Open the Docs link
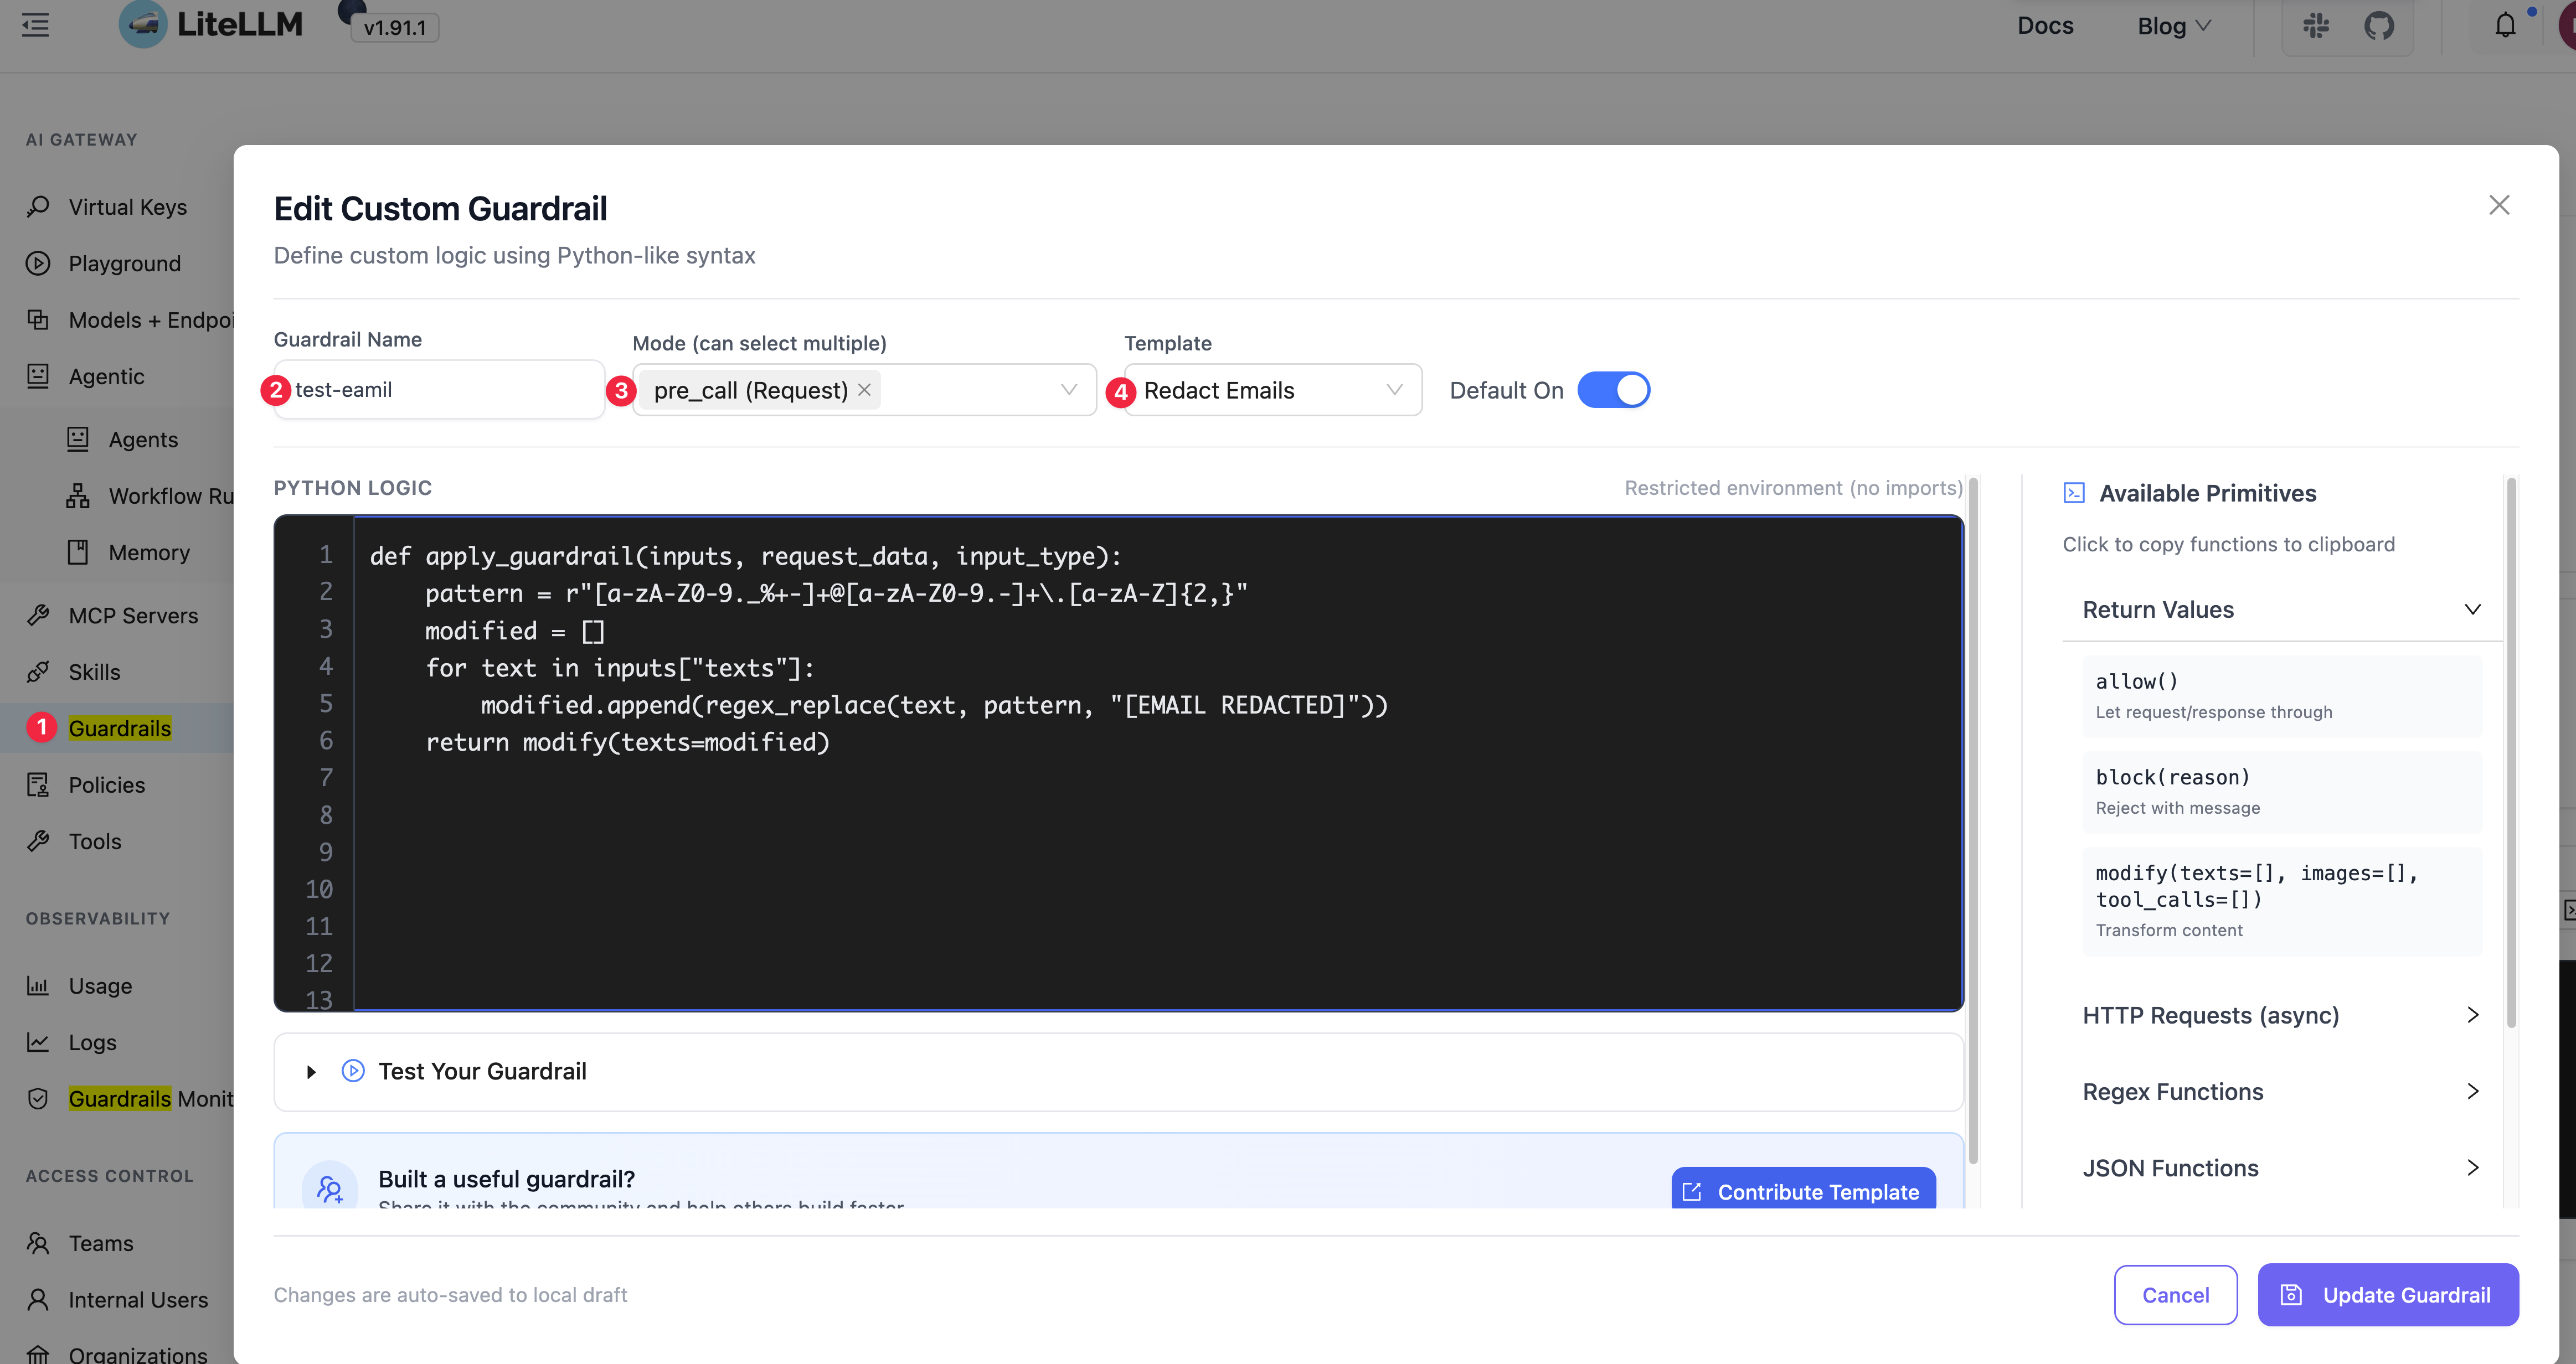Viewport: 2576px width, 1364px height. [x=2045, y=26]
